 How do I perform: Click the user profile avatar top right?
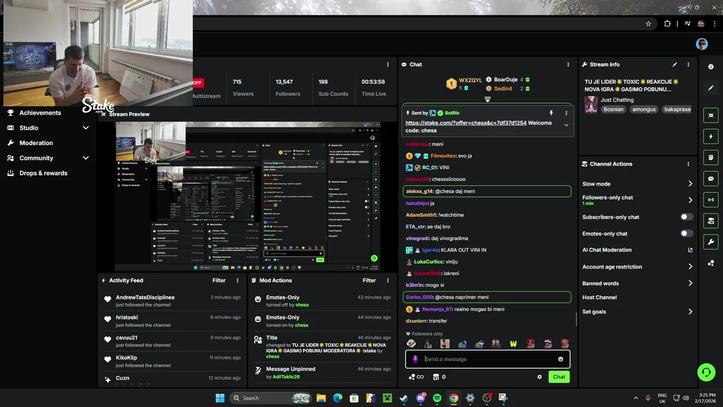[702, 44]
